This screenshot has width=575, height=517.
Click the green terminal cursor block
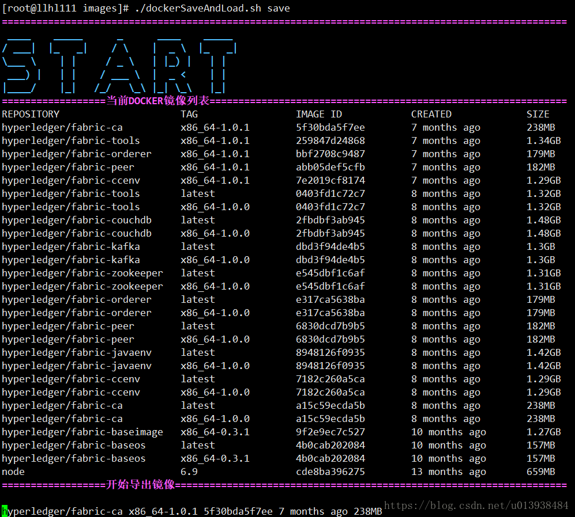tap(5, 511)
